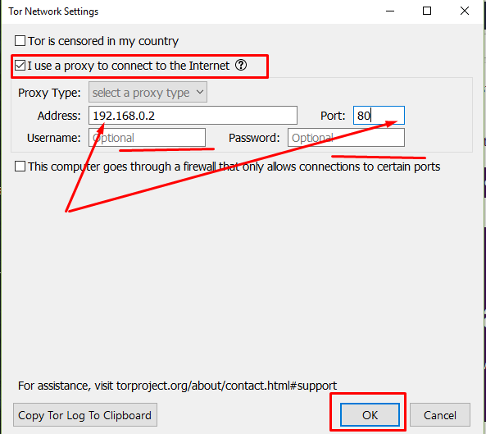Image resolution: width=486 pixels, height=434 pixels.
Task: Click the proxy type dropdown chevron arrow
Action: (200, 92)
